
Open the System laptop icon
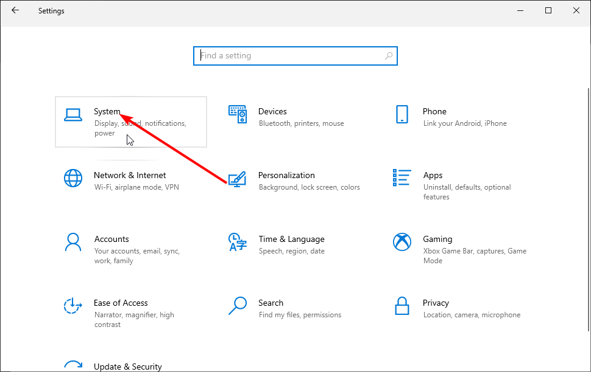click(73, 115)
